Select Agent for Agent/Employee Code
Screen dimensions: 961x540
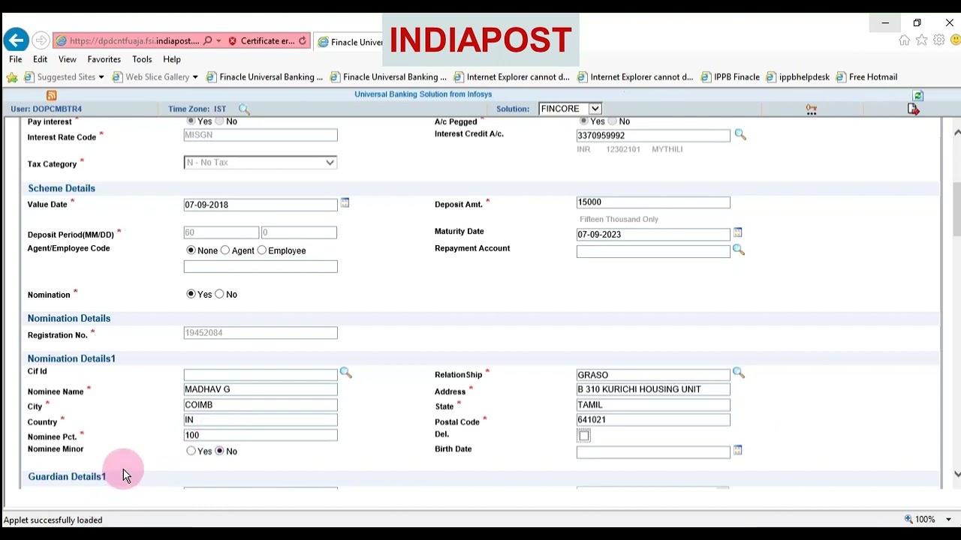pos(225,250)
